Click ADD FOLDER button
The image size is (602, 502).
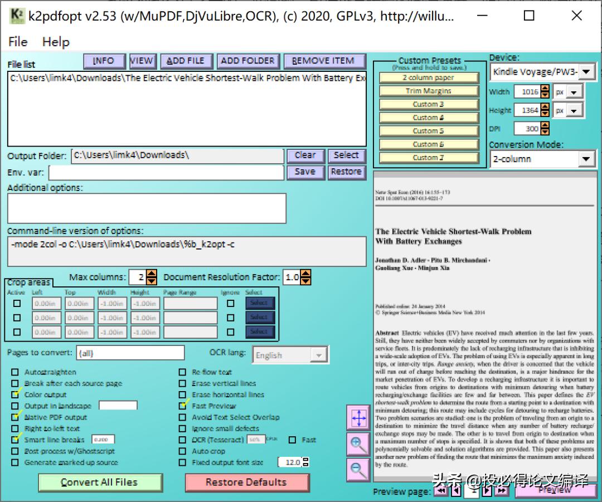(x=248, y=61)
